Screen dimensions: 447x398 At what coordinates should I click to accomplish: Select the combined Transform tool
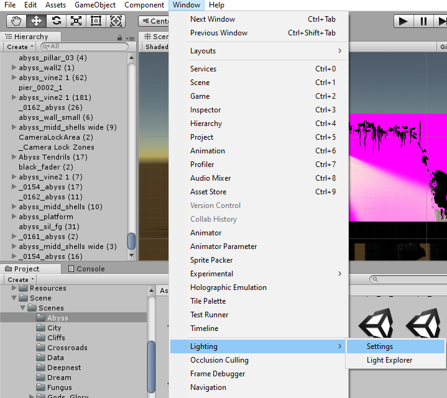(x=116, y=21)
